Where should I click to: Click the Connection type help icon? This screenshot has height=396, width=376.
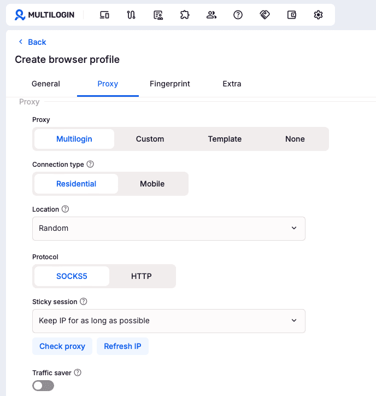(x=90, y=164)
